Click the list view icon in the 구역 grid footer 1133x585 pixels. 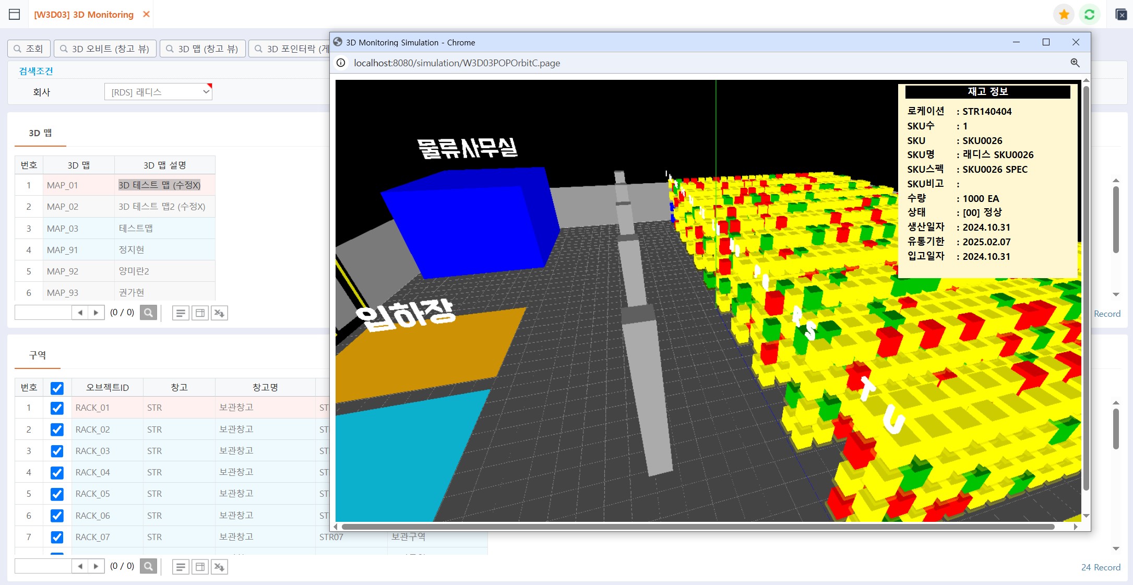(x=181, y=566)
